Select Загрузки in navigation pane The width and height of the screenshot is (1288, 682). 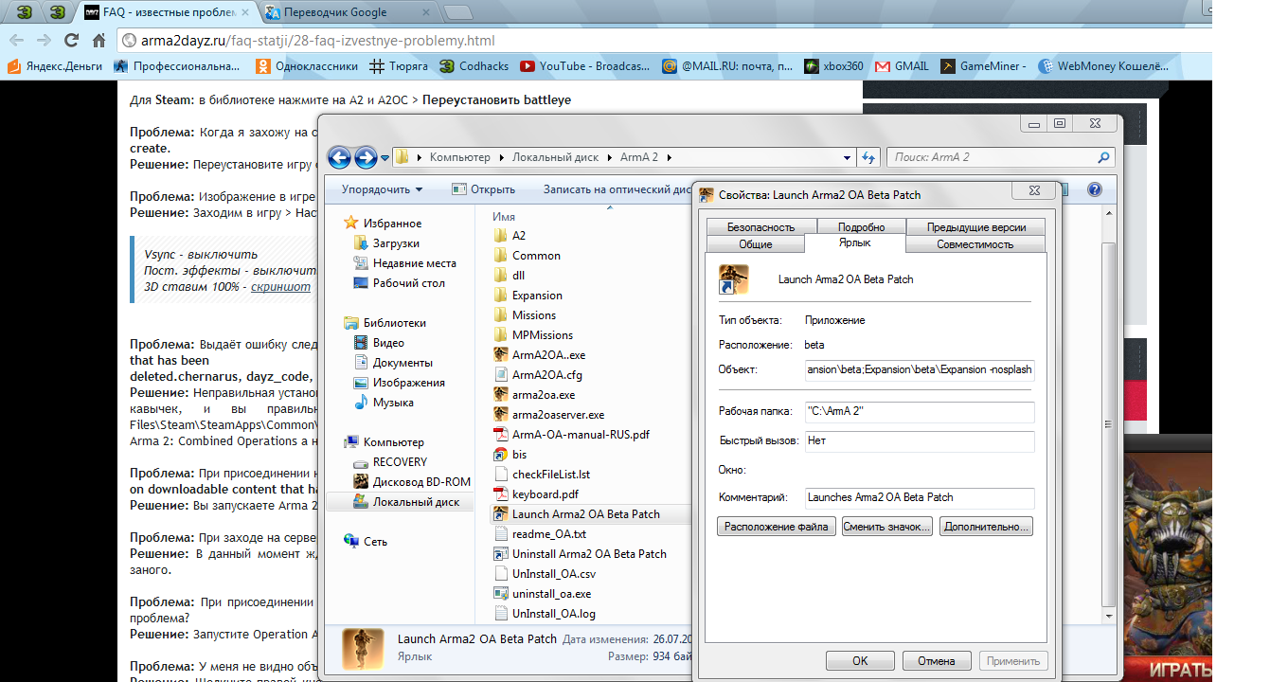point(385,243)
